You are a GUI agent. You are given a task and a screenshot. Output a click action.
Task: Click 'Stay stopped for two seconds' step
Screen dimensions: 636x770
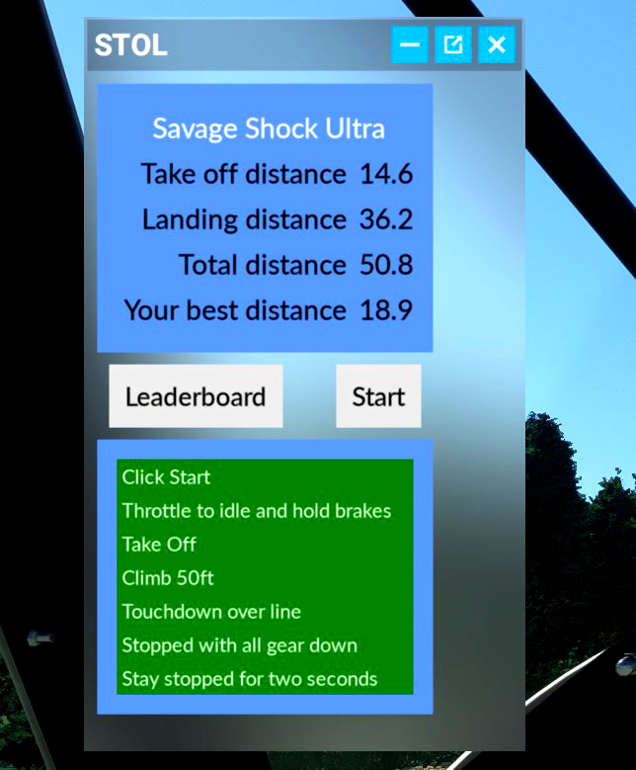[250, 679]
